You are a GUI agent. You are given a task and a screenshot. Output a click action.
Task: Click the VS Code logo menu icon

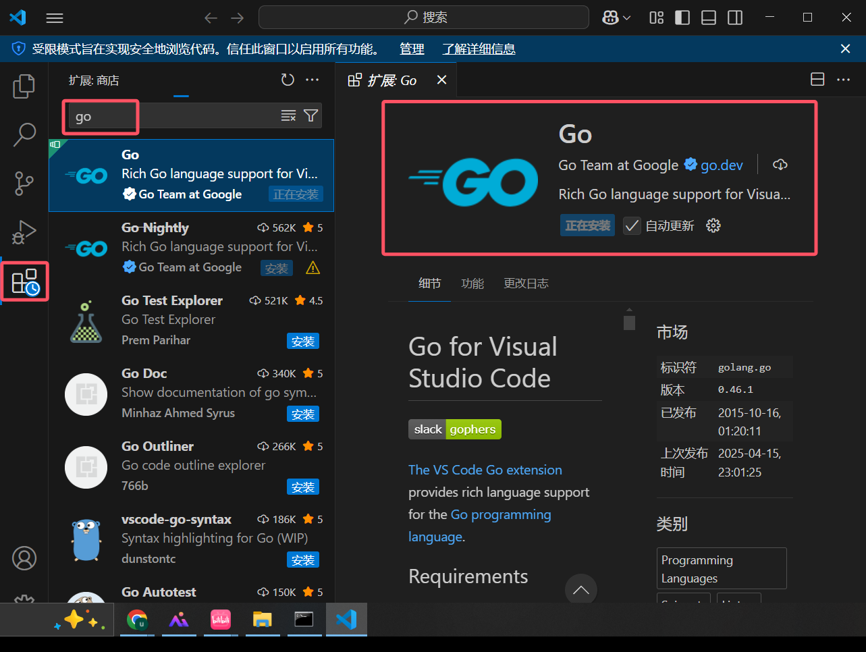click(18, 18)
